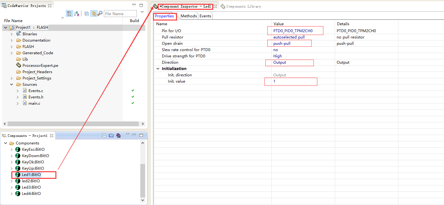The image size is (444, 205).
Task: Open the Components panel view menu triangle
Action: [x=128, y=134]
